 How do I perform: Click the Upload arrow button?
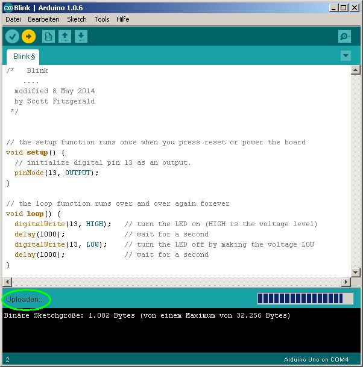tap(28, 37)
